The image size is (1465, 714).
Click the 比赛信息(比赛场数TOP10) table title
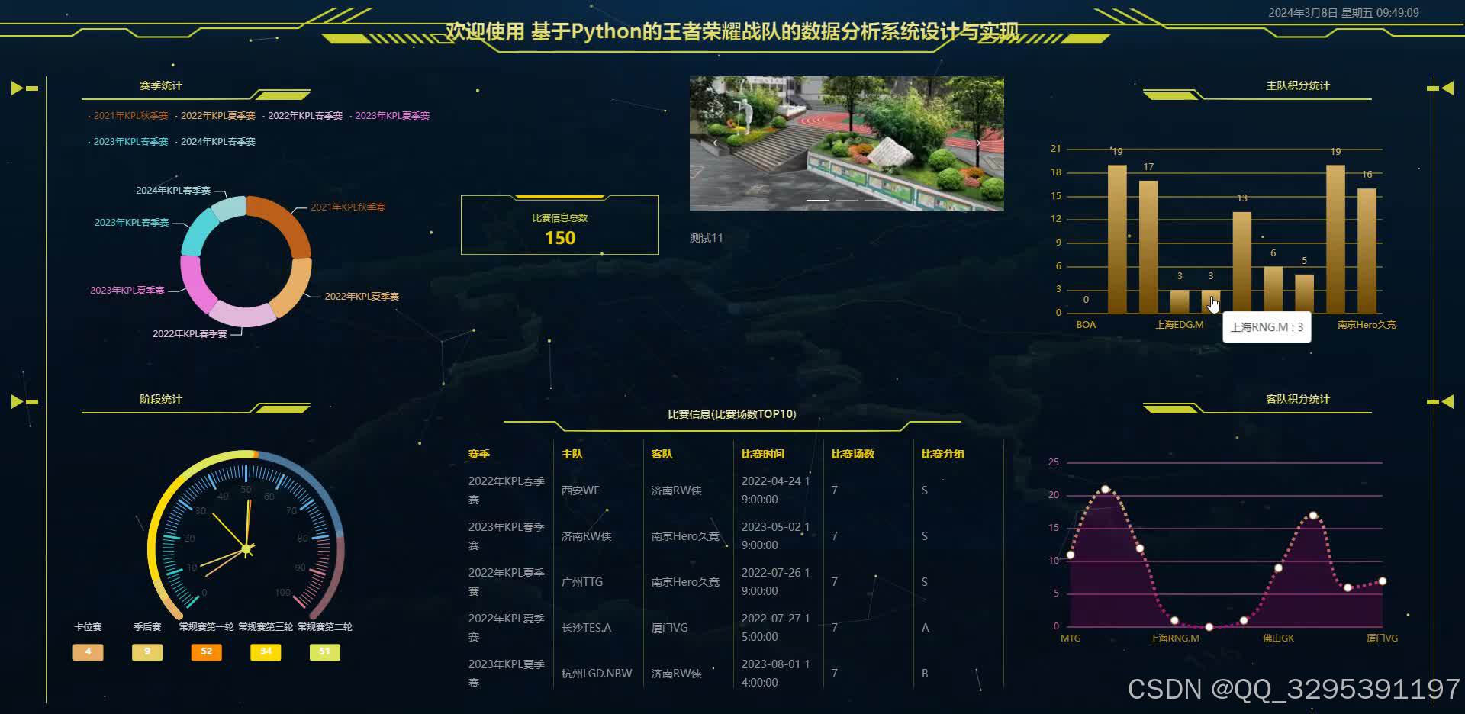pos(732,414)
